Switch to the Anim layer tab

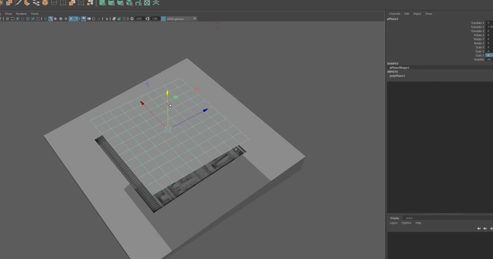coord(409,218)
